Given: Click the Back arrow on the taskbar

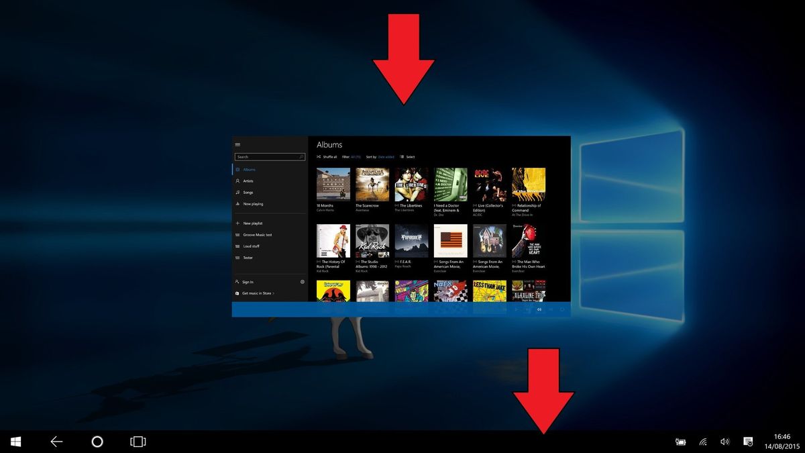Looking at the screenshot, I should click(56, 442).
